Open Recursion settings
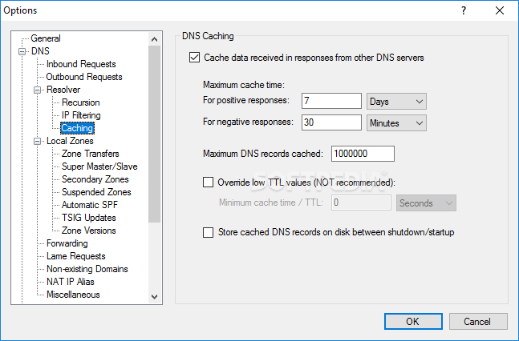 81,102
